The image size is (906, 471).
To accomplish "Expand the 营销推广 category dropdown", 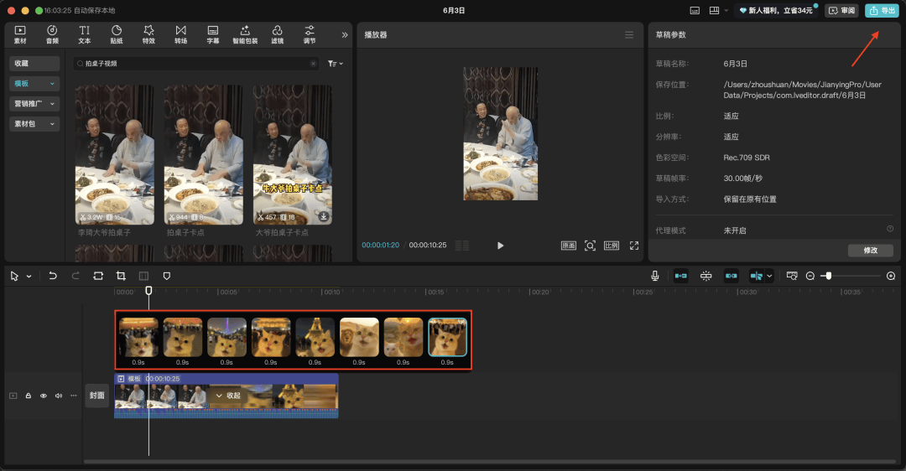I will [34, 104].
